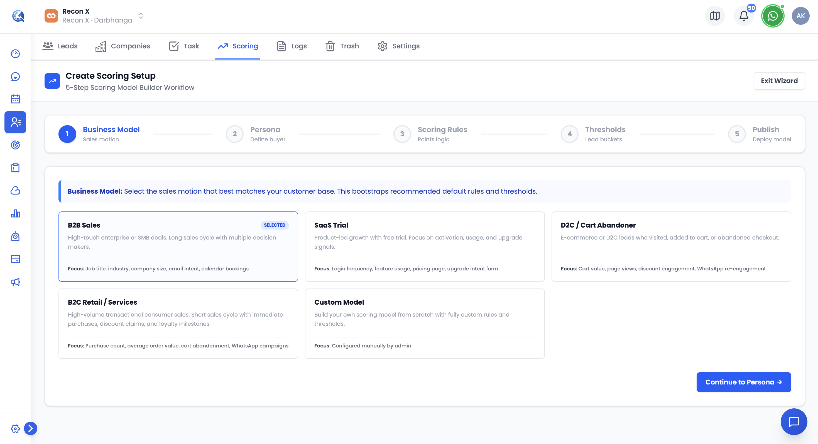The height and width of the screenshot is (444, 818).
Task: Open the Recon X workspace switcher chevron
Action: (x=141, y=16)
